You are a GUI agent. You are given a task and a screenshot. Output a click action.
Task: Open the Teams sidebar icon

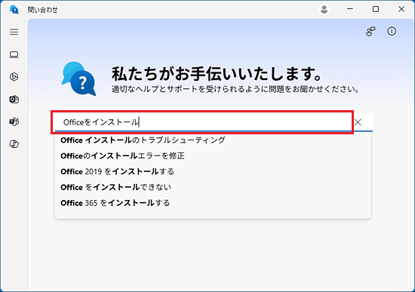(x=14, y=121)
